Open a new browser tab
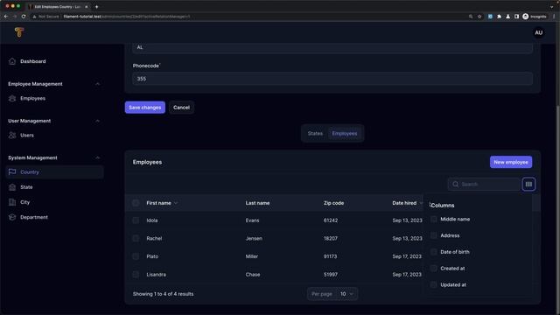 (x=96, y=6)
